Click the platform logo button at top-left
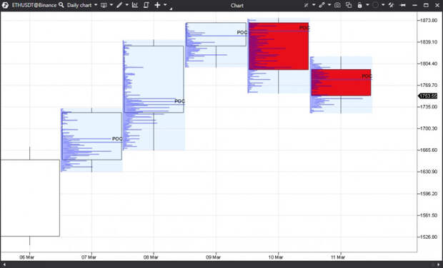Screen dimensions: 443x268 click(x=5, y=5)
